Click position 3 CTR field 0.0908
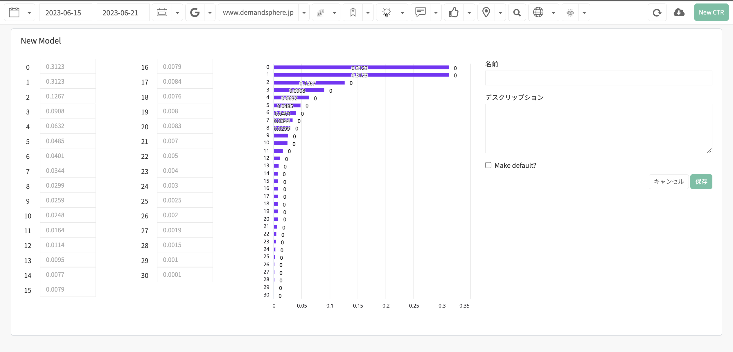Image resolution: width=733 pixels, height=352 pixels. click(68, 111)
